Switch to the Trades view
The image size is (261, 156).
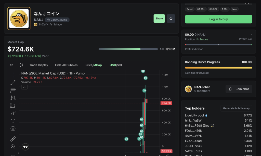tap(202, 39)
